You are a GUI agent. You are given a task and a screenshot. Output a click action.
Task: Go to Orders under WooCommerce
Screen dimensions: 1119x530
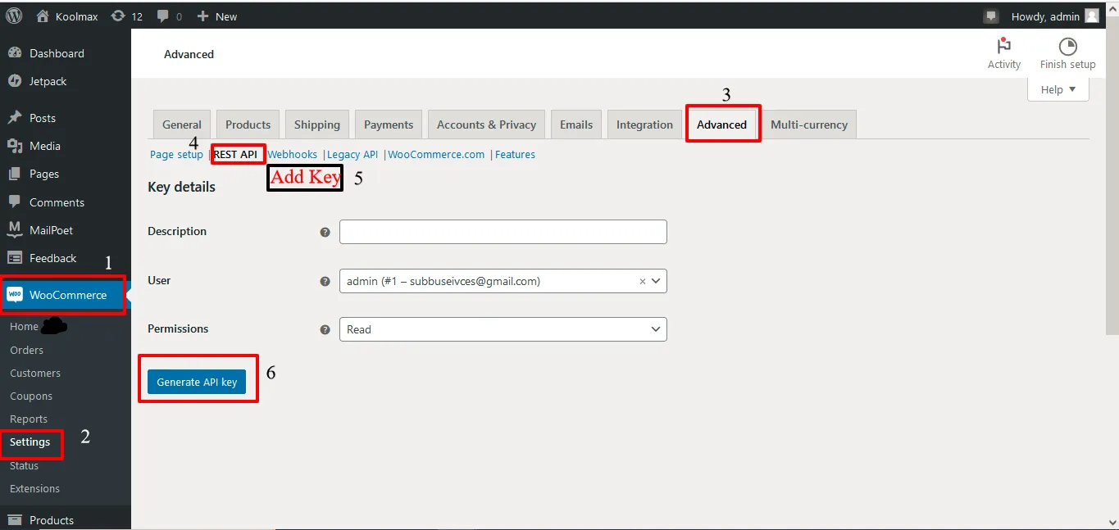click(26, 350)
